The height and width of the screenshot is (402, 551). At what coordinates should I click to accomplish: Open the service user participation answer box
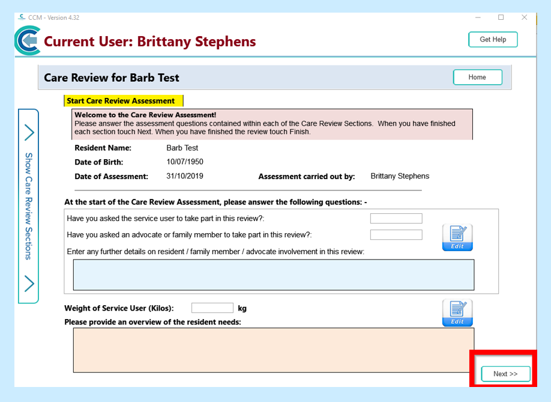click(x=396, y=219)
